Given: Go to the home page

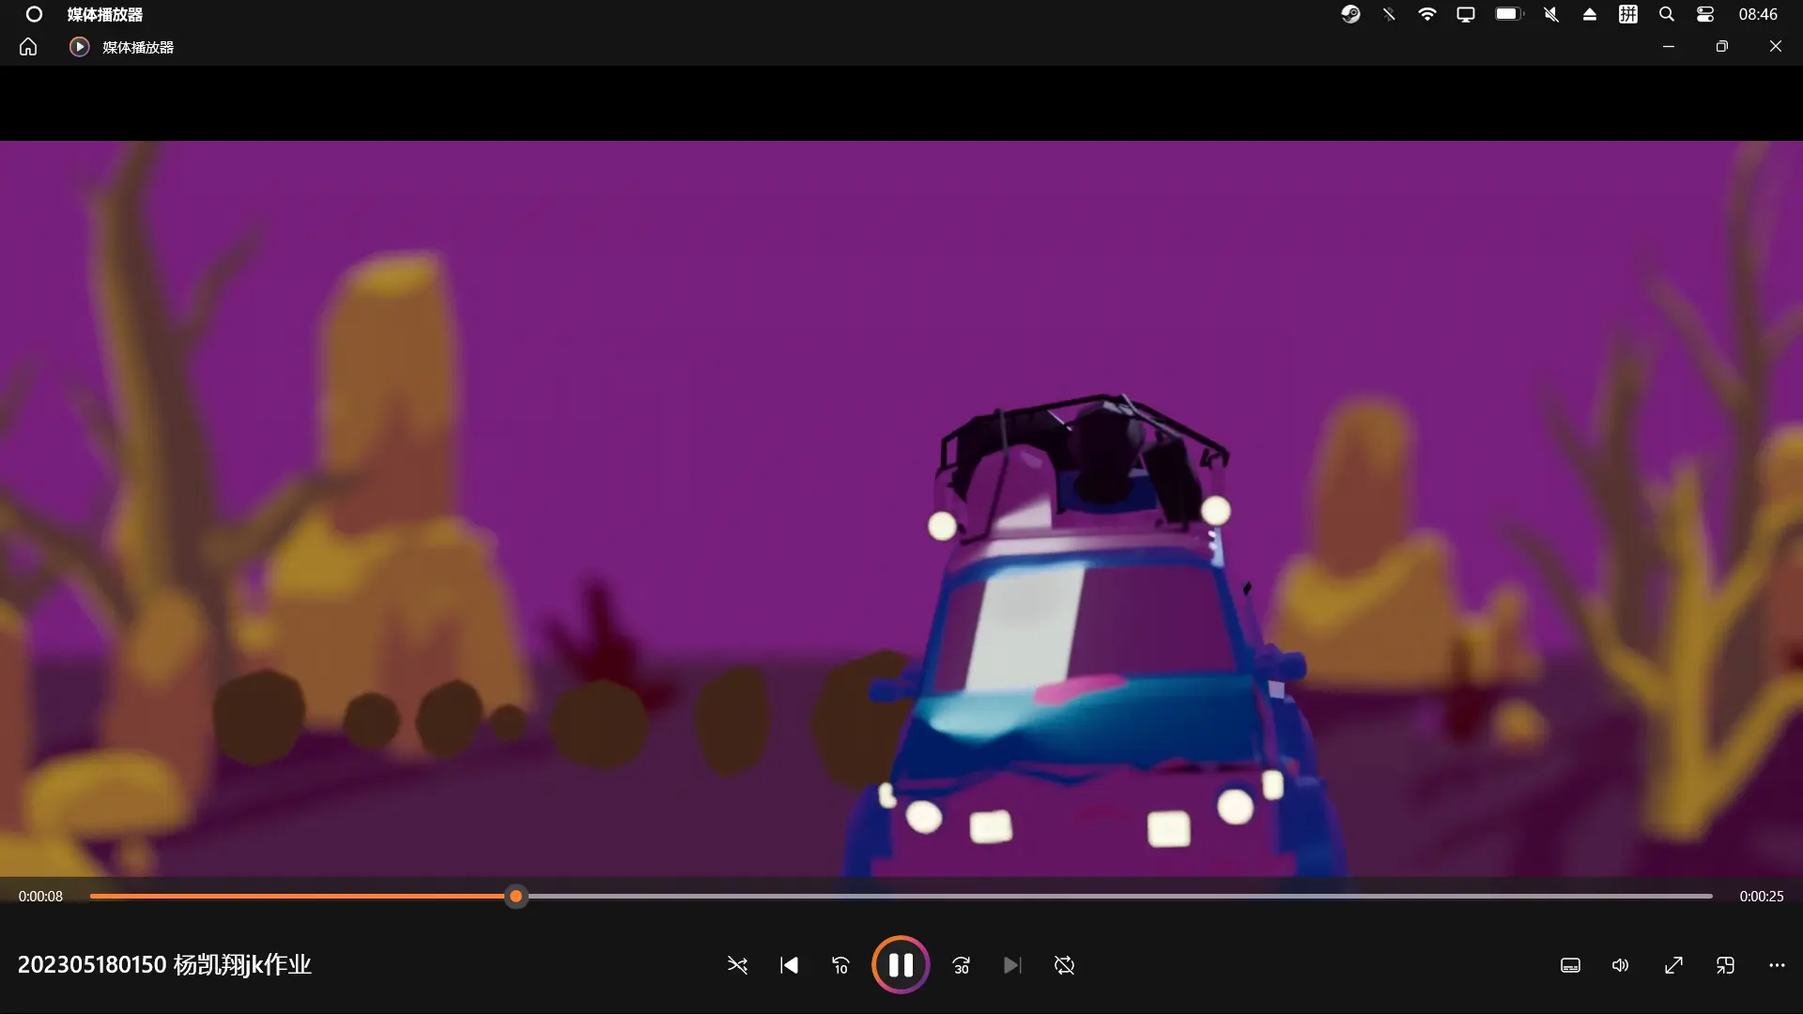Looking at the screenshot, I should (28, 47).
